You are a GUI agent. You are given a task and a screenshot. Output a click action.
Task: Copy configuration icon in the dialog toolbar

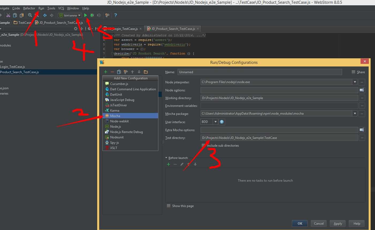[119, 72]
